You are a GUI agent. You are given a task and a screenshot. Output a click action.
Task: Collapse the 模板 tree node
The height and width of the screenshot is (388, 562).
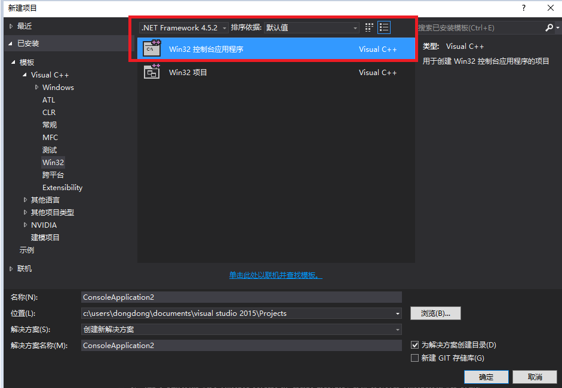[13, 62]
